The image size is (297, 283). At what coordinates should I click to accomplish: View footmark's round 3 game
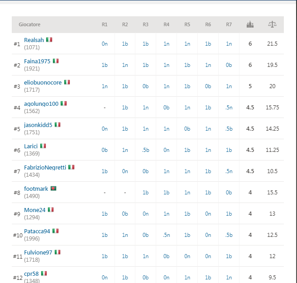click(x=145, y=193)
